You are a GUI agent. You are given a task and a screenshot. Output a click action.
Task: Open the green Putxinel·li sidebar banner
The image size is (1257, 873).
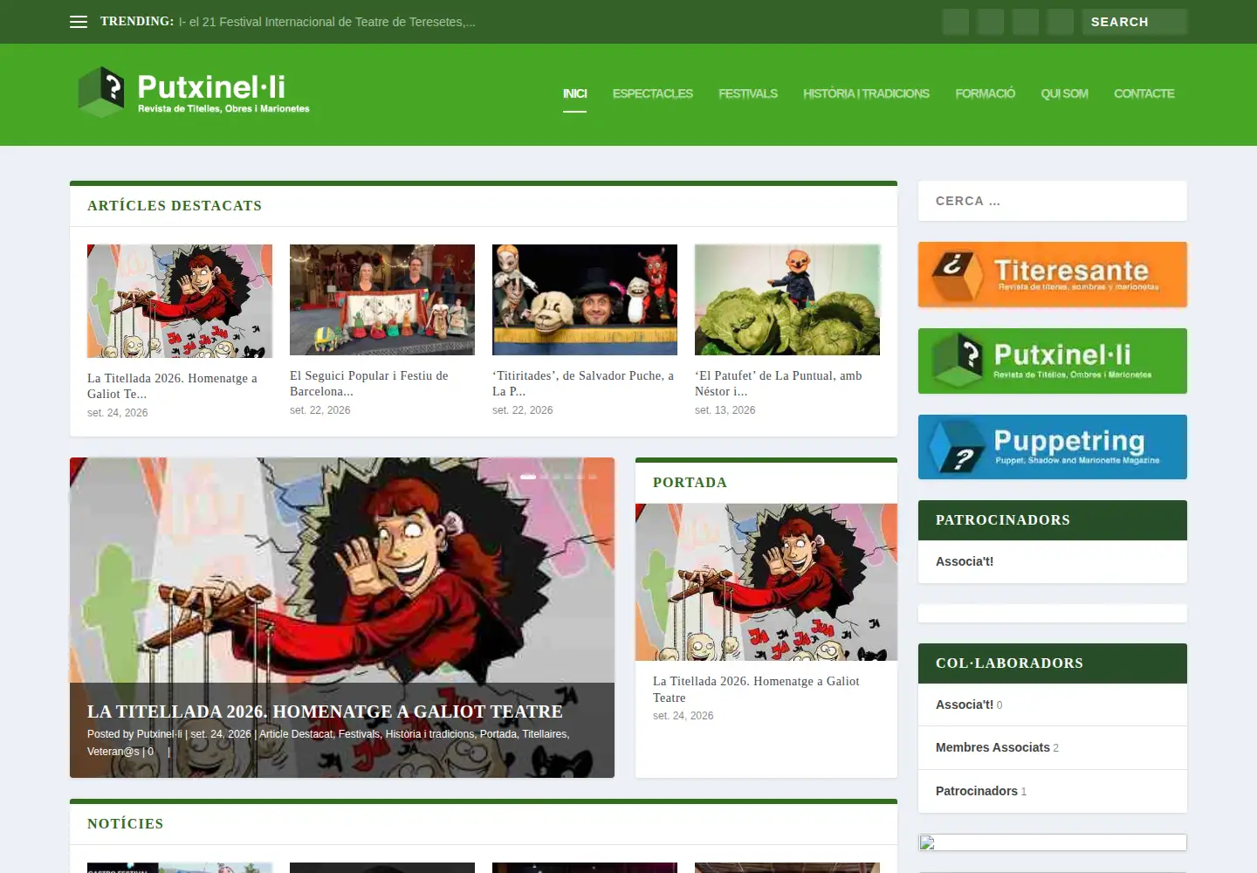1053,361
